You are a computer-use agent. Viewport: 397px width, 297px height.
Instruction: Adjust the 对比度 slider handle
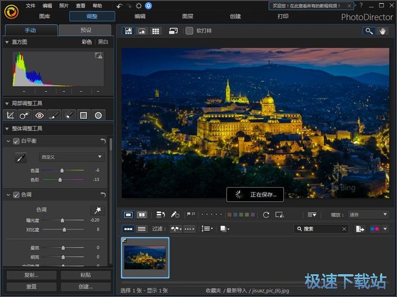(x=64, y=229)
